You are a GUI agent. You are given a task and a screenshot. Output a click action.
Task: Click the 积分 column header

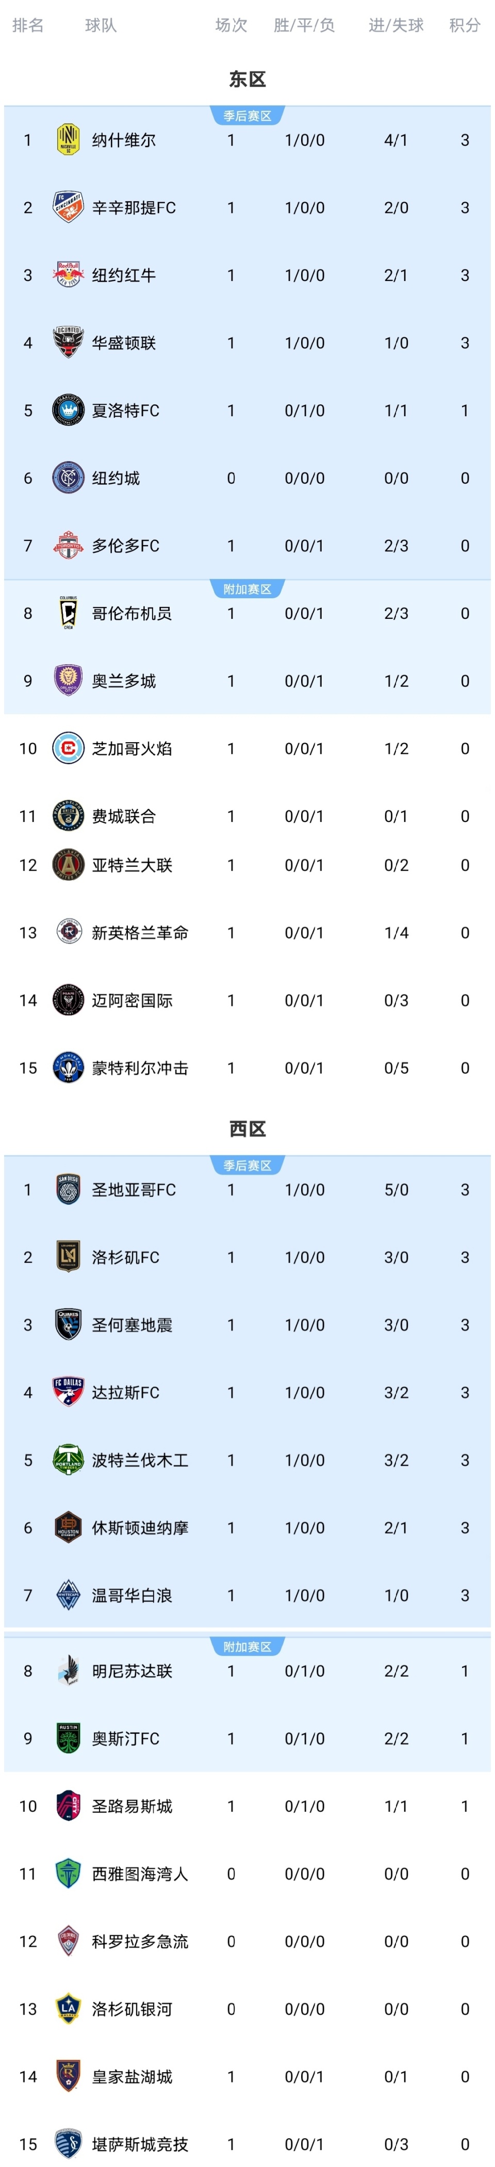tap(464, 25)
